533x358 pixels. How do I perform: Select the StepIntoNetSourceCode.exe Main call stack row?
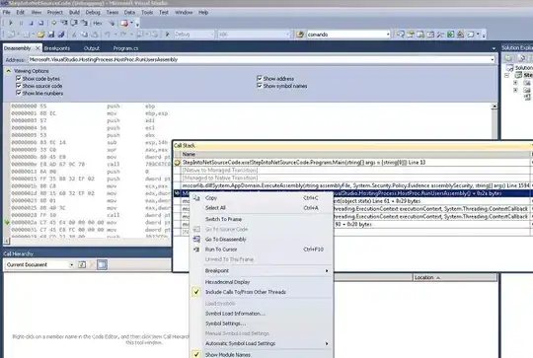click(x=352, y=163)
